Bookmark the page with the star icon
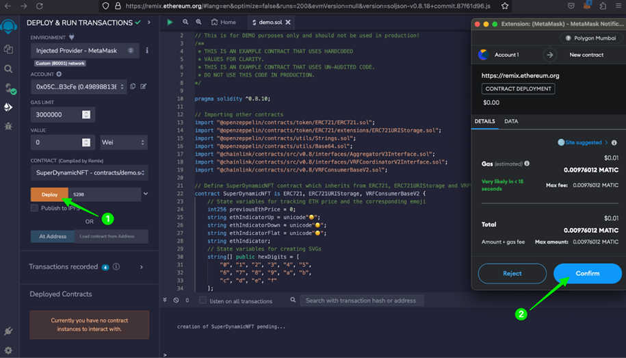This screenshot has height=358, width=626. click(x=505, y=6)
